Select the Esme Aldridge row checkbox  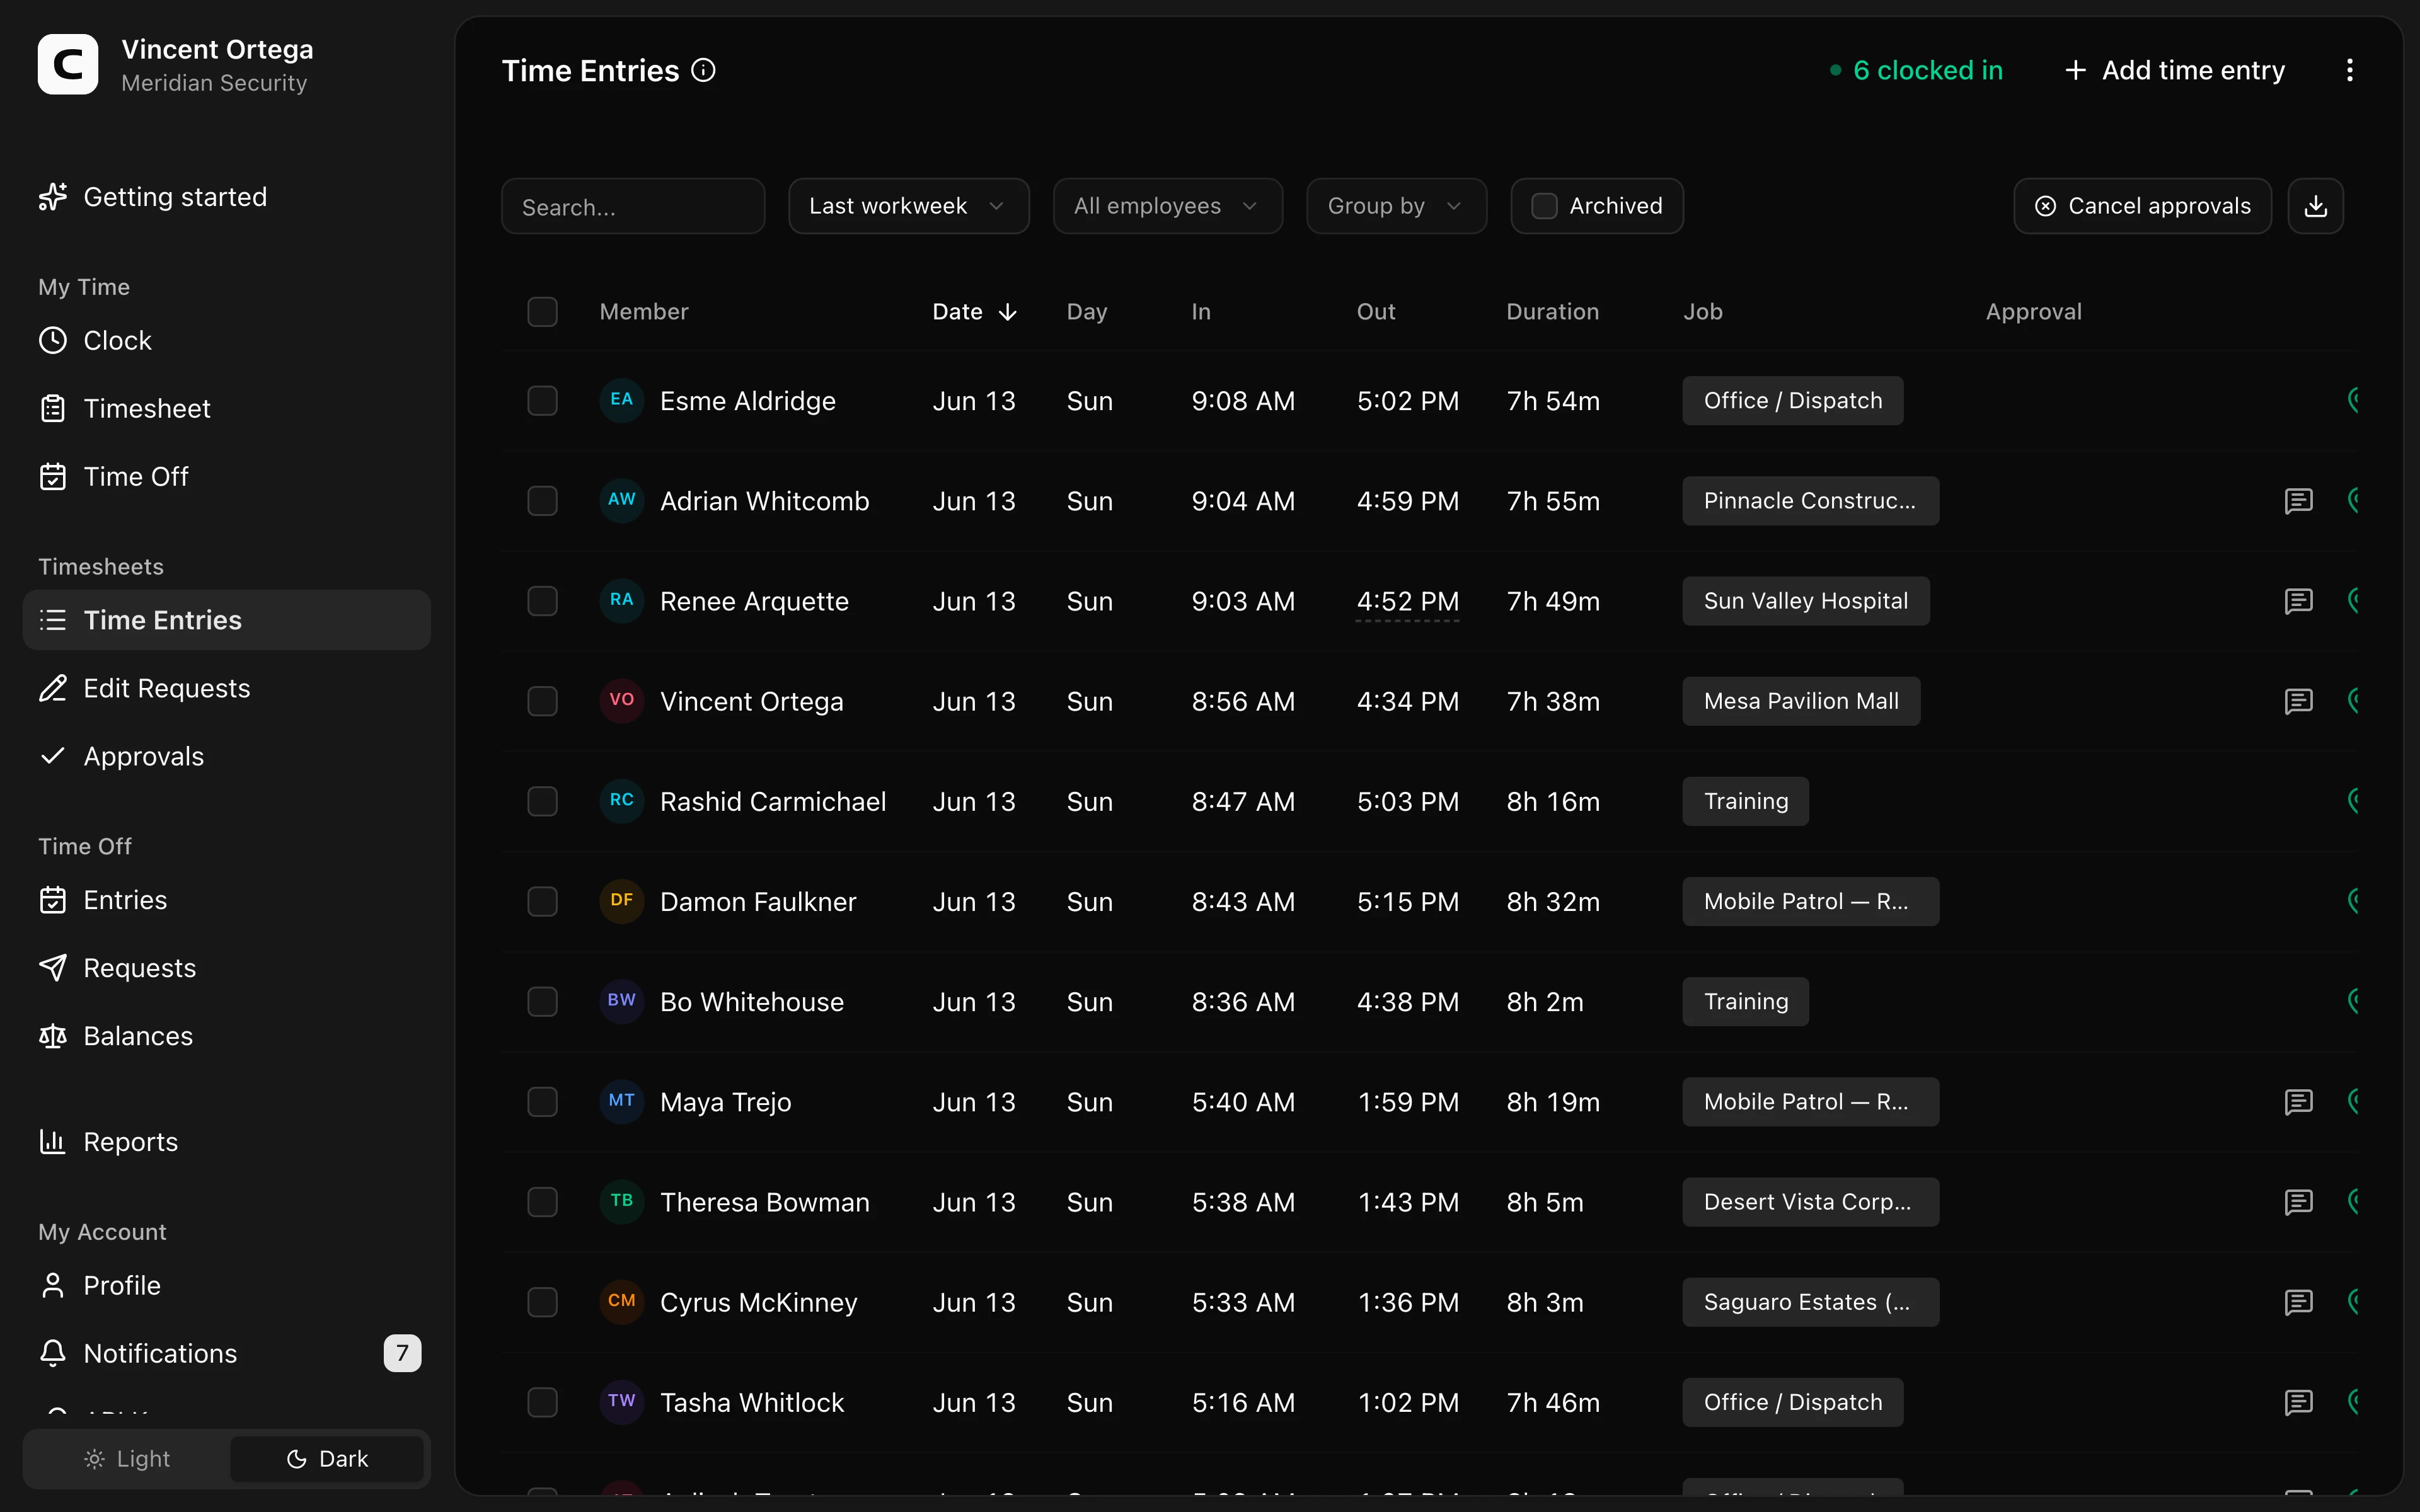(542, 401)
